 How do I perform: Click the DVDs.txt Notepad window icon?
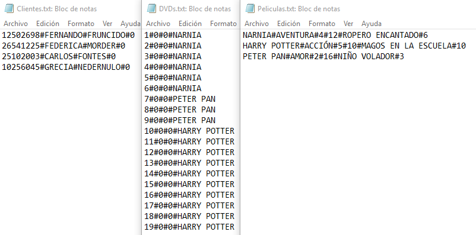(x=151, y=8)
